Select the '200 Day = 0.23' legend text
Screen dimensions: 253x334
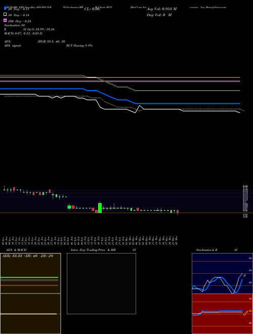[19, 21]
